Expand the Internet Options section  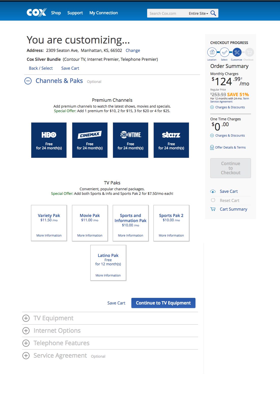26,331
